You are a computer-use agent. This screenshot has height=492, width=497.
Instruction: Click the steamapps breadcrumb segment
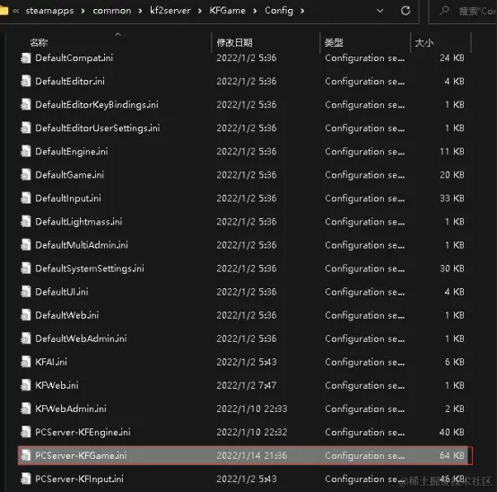(49, 11)
